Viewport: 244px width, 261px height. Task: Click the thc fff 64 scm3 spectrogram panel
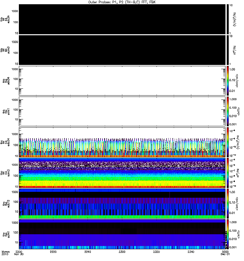pos(122,173)
